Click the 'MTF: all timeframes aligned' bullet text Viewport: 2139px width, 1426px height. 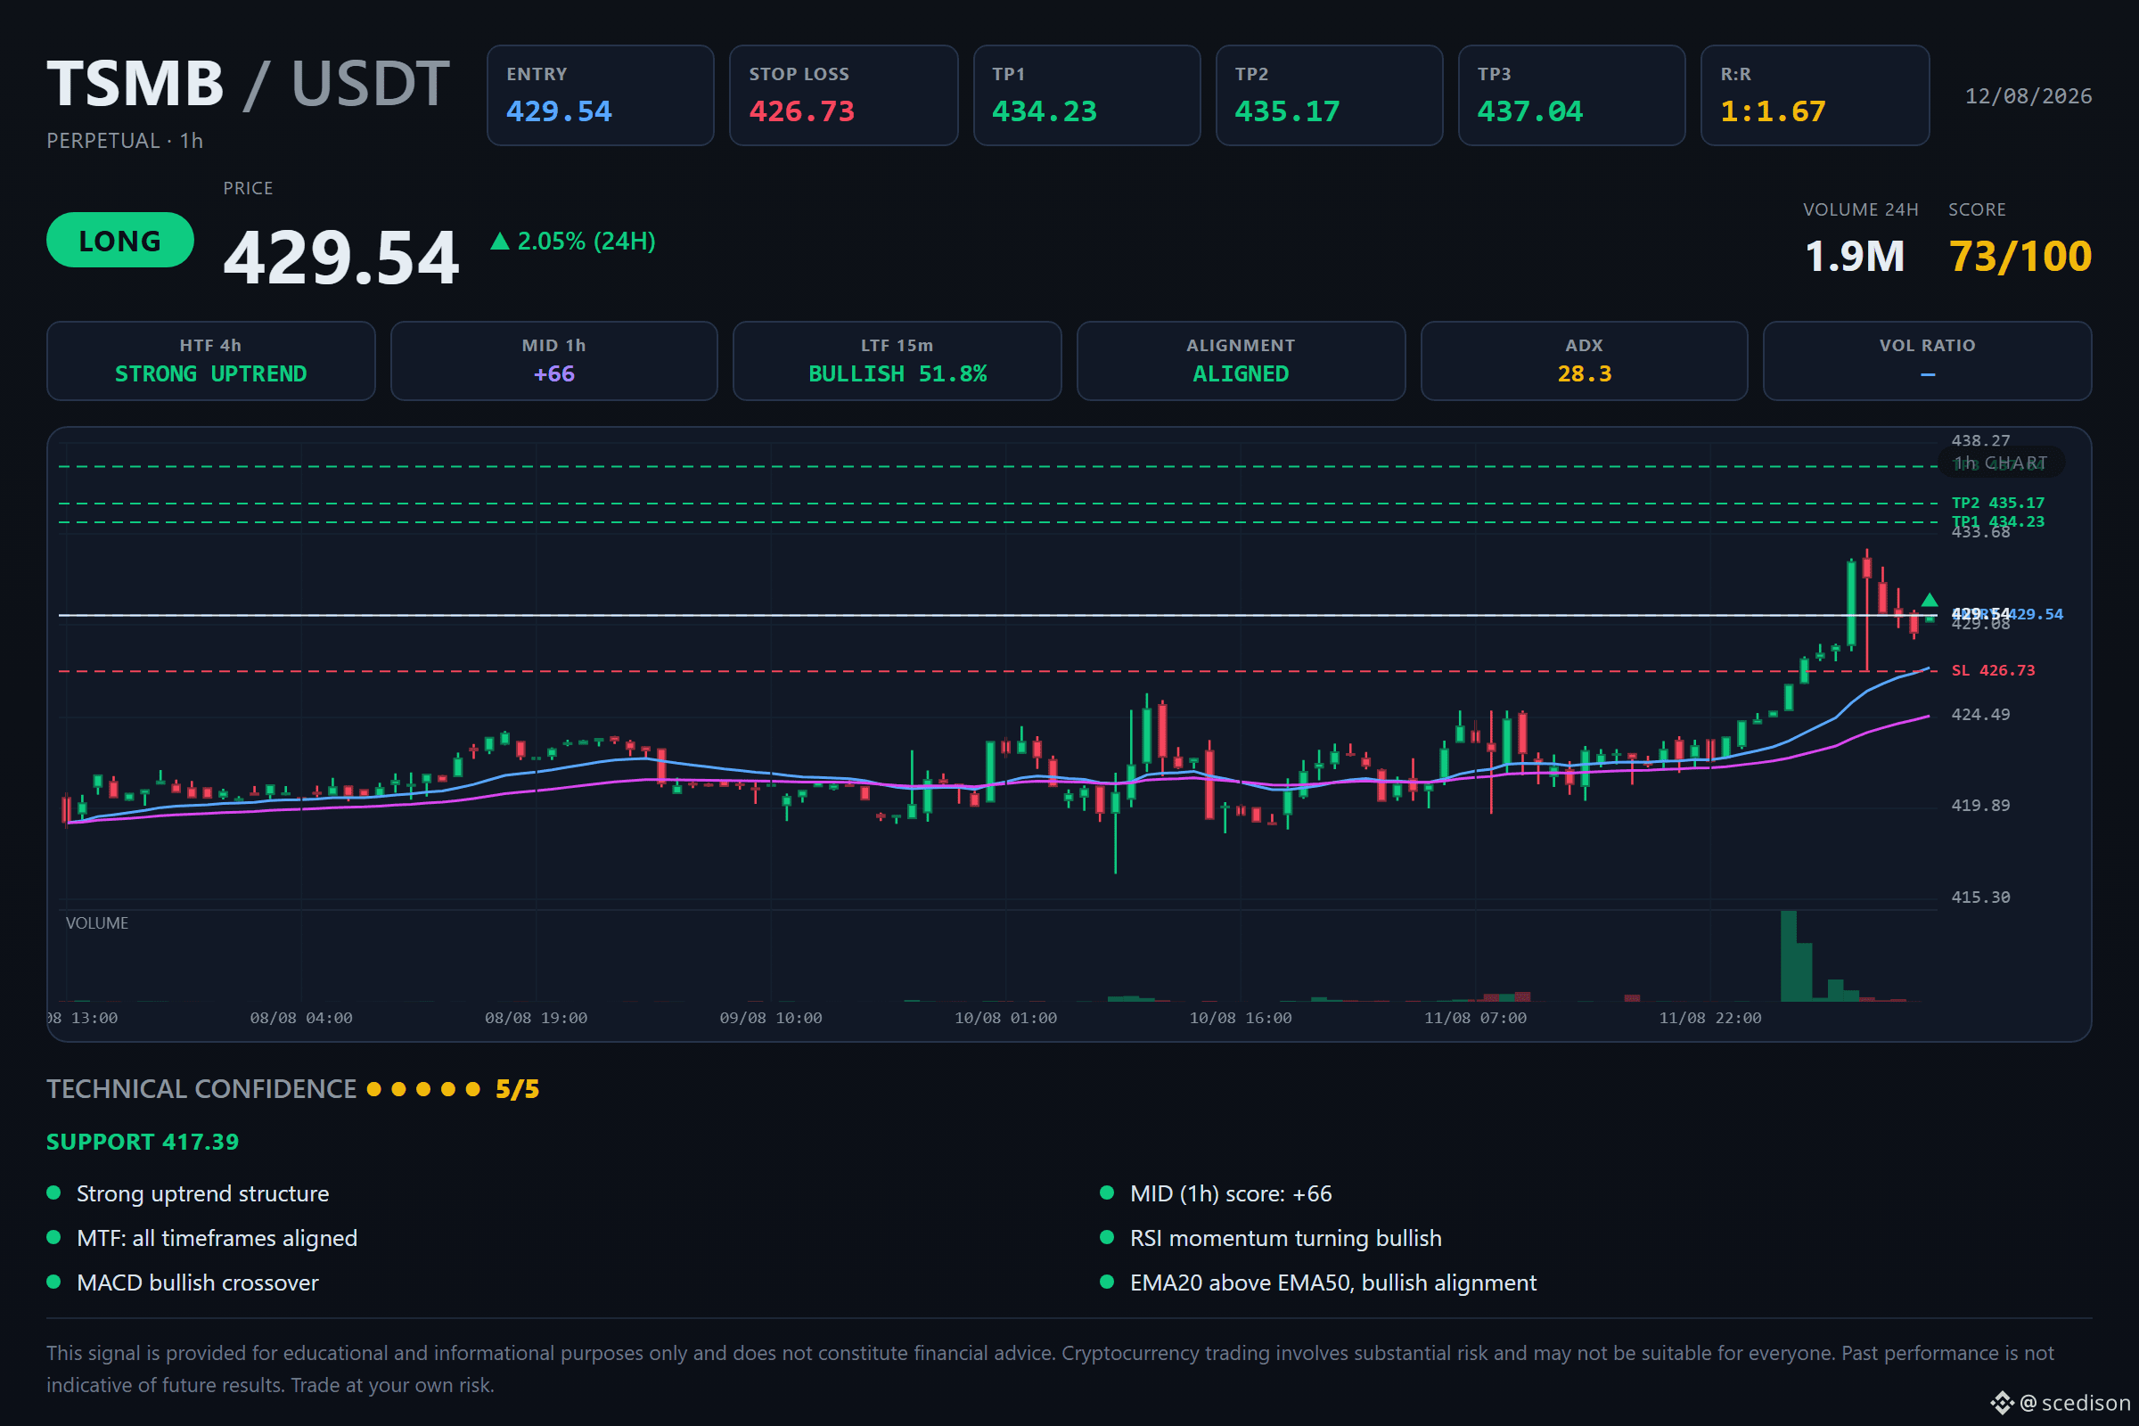tap(217, 1239)
